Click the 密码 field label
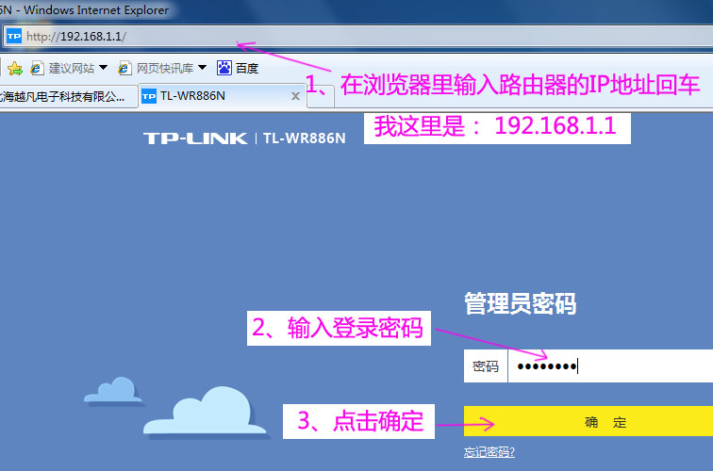Screen dimensions: 713x471 486,366
